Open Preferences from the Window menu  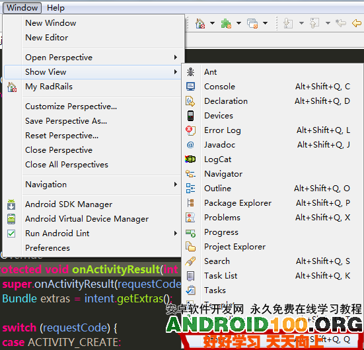click(x=48, y=248)
